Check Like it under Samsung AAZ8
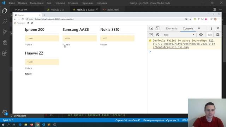Screen dimensions: 226x127 tap(64, 44)
